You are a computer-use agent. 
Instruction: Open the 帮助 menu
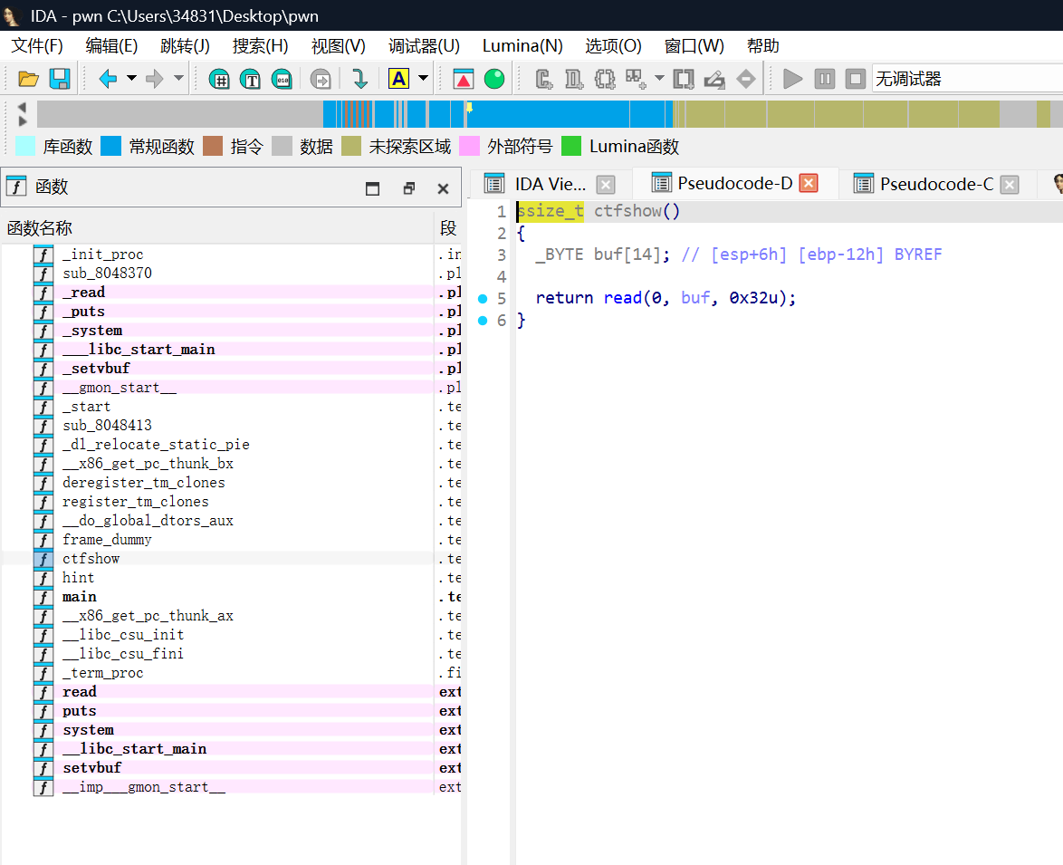tap(762, 46)
